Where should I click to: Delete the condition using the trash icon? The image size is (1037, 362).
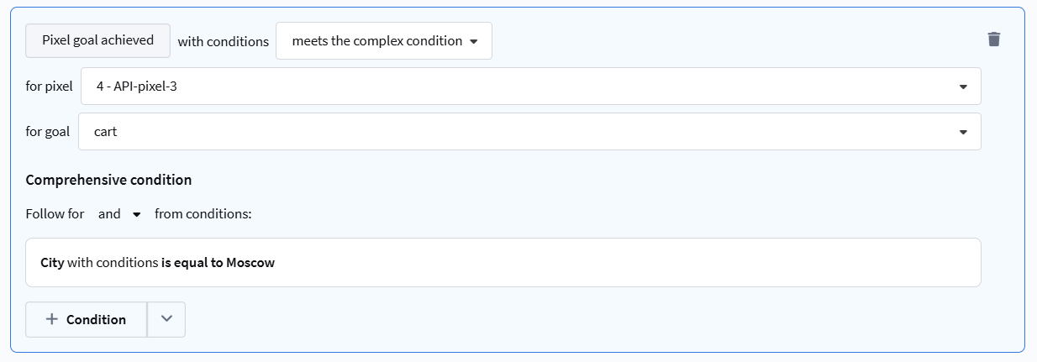point(993,39)
